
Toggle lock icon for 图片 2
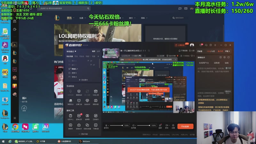[88, 61]
